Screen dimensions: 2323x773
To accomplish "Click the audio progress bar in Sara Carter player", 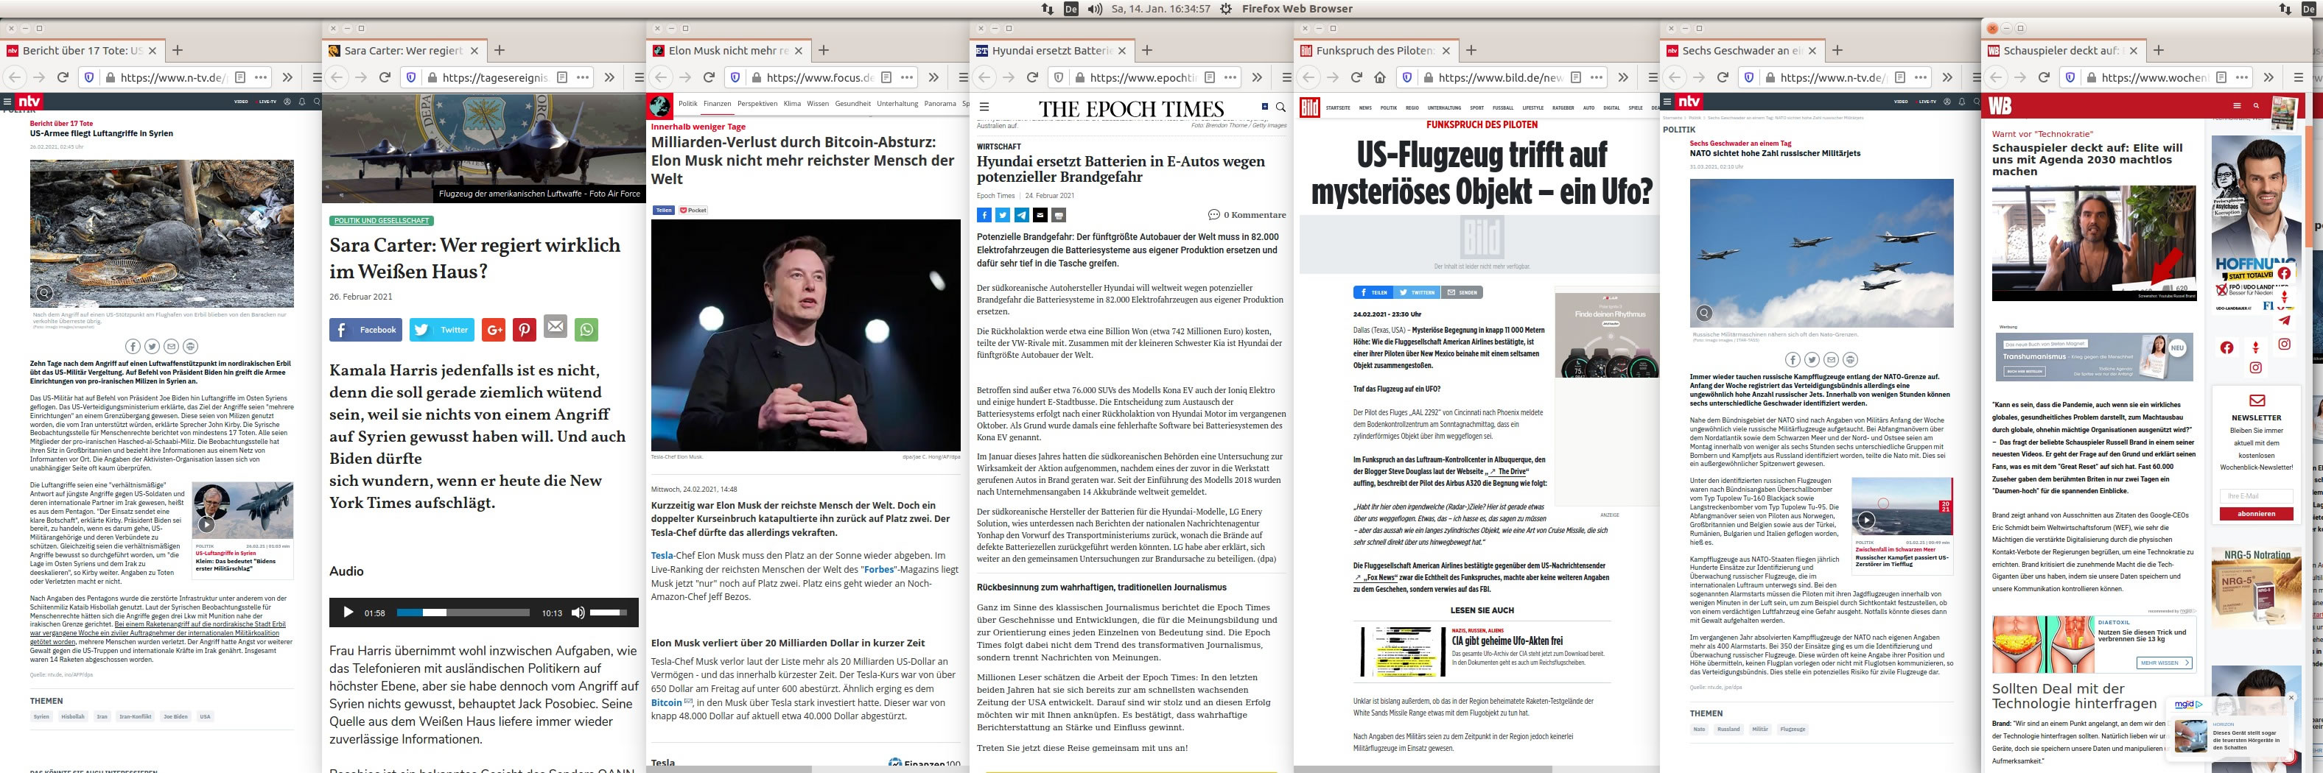I will [x=463, y=613].
